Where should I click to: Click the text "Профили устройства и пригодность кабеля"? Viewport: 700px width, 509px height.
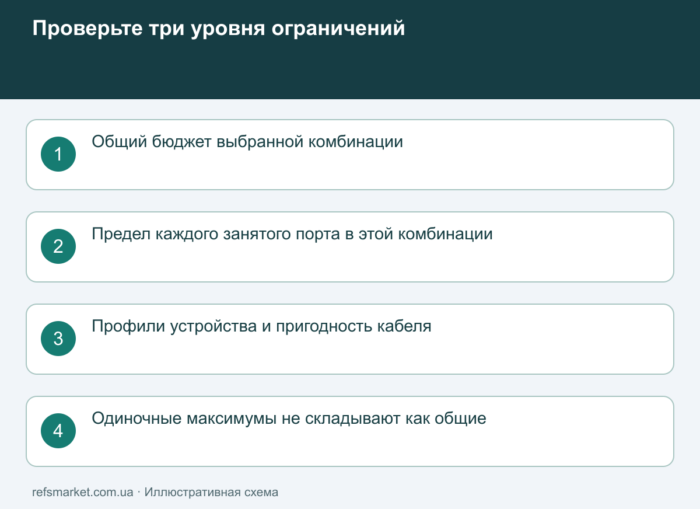(x=262, y=326)
